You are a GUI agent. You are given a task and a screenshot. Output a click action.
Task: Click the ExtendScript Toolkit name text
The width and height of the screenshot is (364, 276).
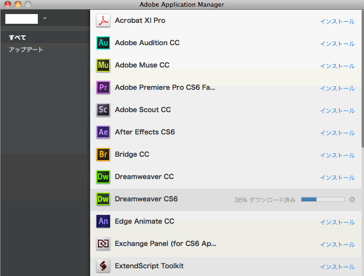[x=149, y=266]
